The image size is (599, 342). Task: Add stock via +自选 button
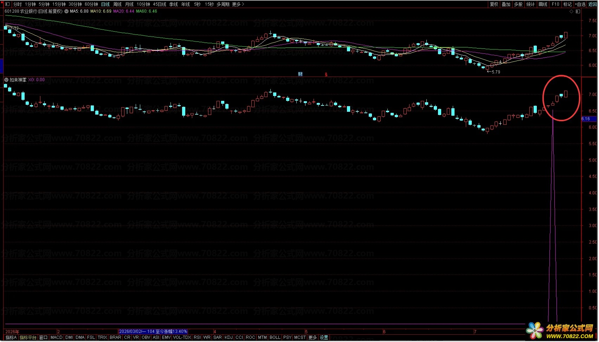580,4
